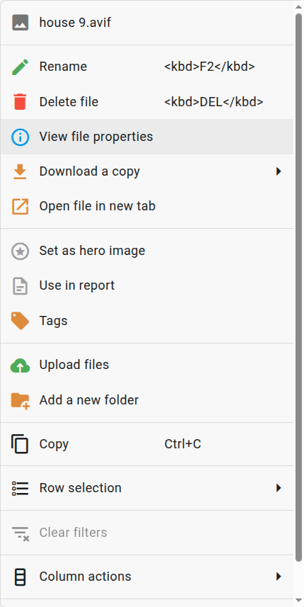Click the orange Tags label icon
The height and width of the screenshot is (607, 304).
[20, 321]
